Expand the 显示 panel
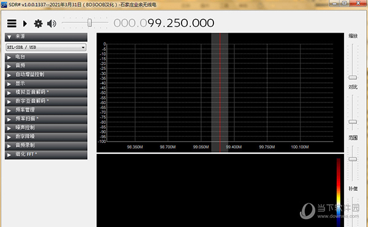Viewport: 368px width, 227px height. (x=46, y=84)
